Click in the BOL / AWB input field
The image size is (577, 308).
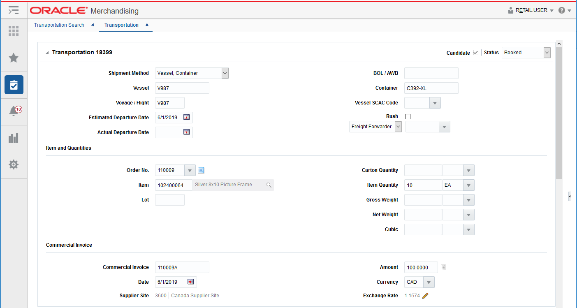coord(431,73)
